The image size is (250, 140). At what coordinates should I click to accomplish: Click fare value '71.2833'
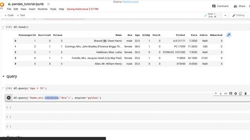[193, 47]
